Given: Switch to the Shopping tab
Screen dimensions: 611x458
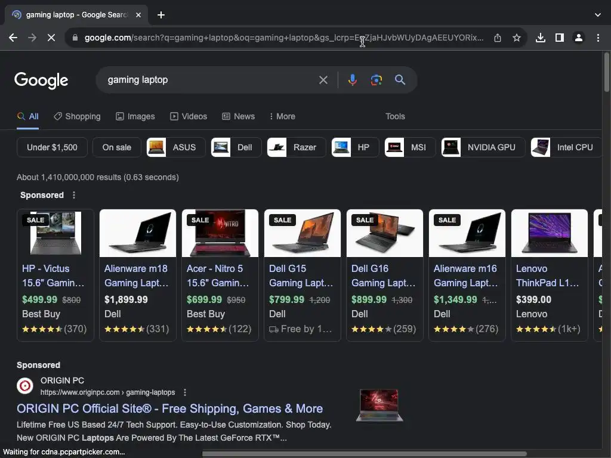Looking at the screenshot, I should pyautogui.click(x=77, y=116).
